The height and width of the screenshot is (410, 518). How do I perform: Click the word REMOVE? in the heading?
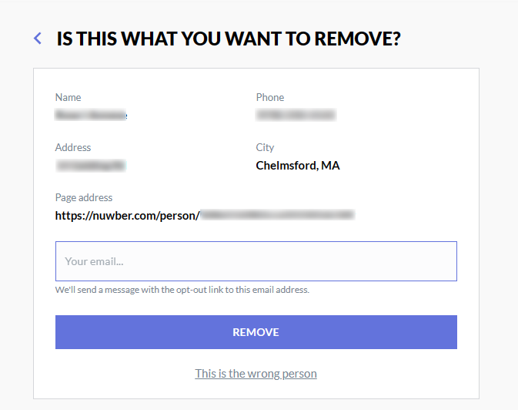coord(357,39)
